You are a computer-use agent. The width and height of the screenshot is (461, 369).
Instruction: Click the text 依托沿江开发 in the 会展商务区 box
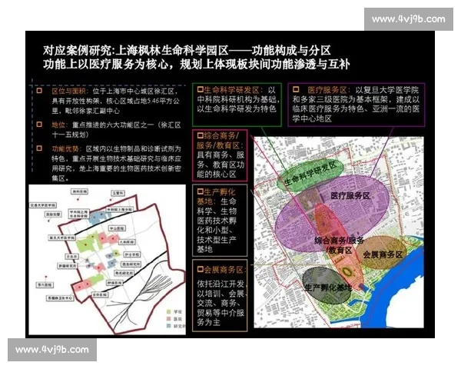pos(221,284)
